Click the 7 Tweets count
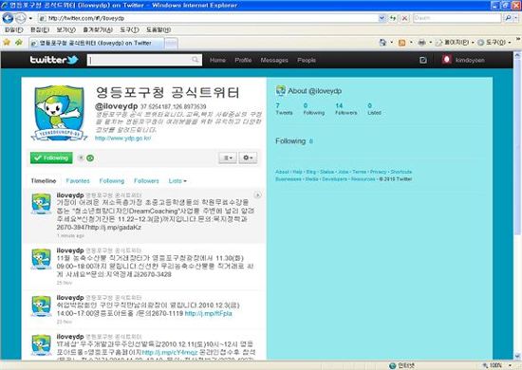522x370 pixels. [284, 109]
